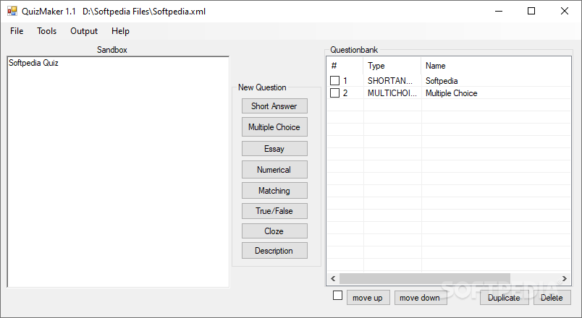
Task: Click the Questionbank scroll right arrow
Action: [565, 278]
